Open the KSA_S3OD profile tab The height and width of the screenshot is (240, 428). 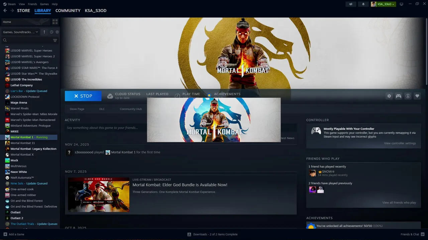click(x=96, y=11)
